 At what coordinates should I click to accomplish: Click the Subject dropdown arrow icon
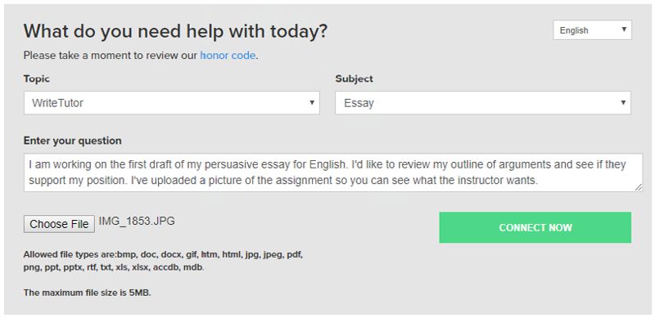[x=623, y=102]
